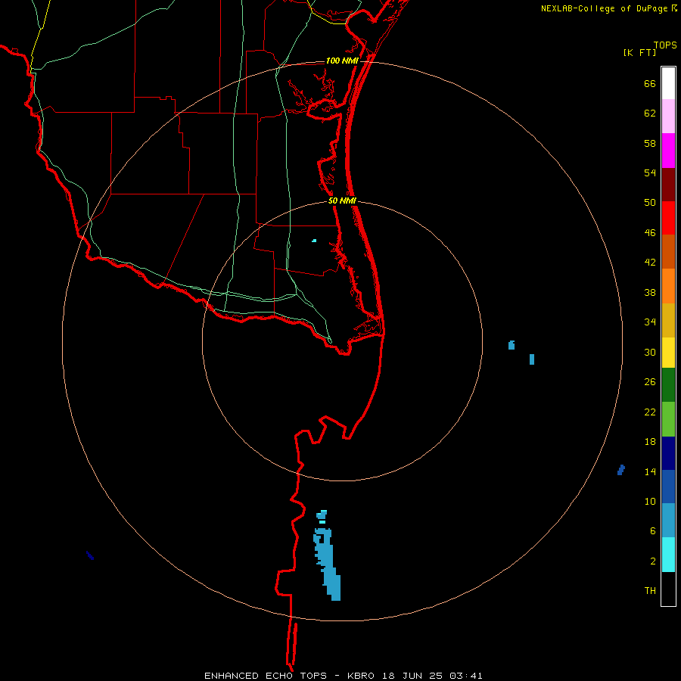
Task: Click the "54" legend label
Action: coord(650,173)
